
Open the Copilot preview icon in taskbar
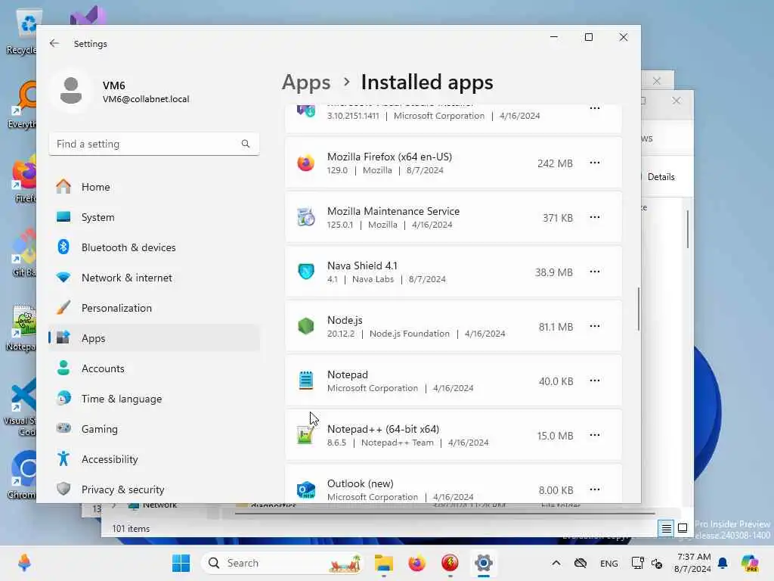point(750,563)
